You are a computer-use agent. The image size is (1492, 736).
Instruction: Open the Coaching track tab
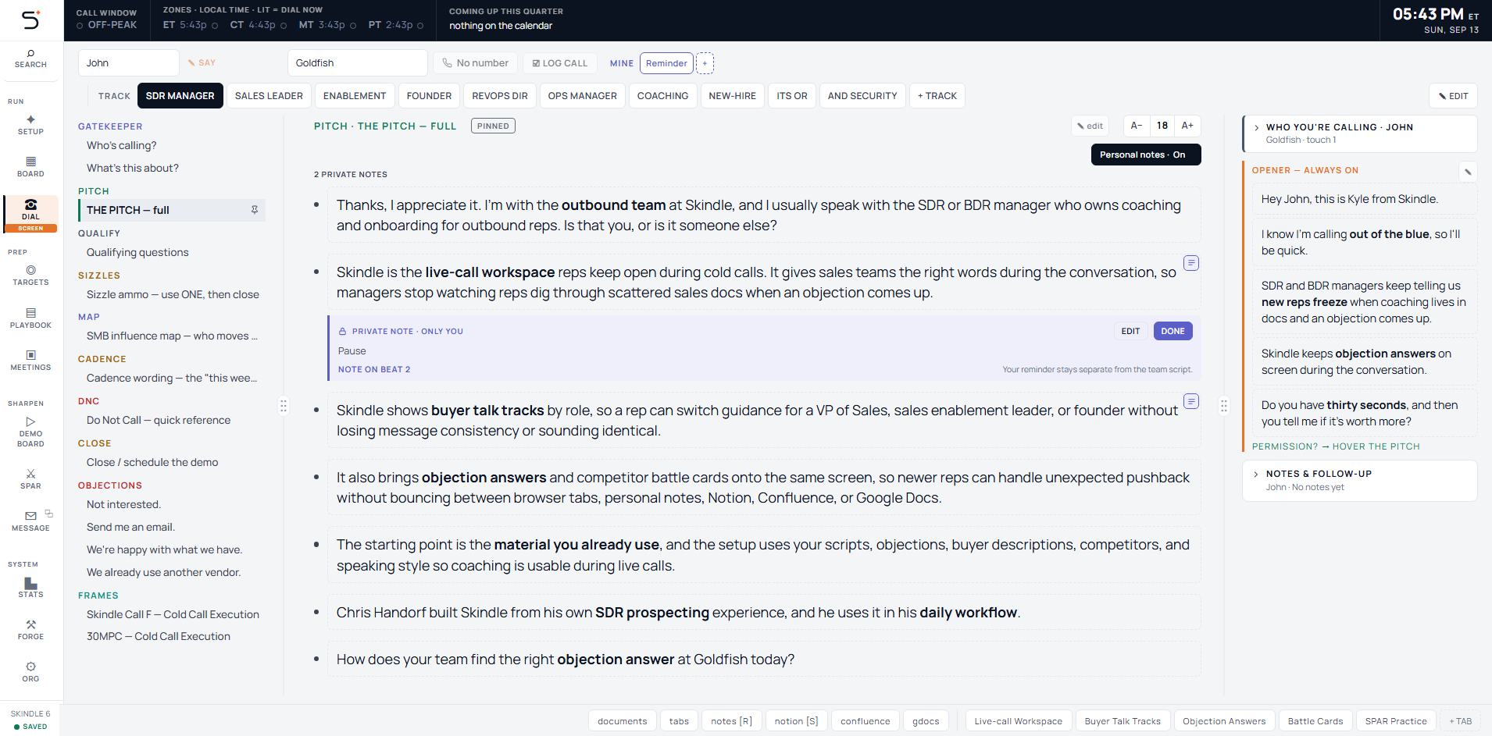click(662, 96)
